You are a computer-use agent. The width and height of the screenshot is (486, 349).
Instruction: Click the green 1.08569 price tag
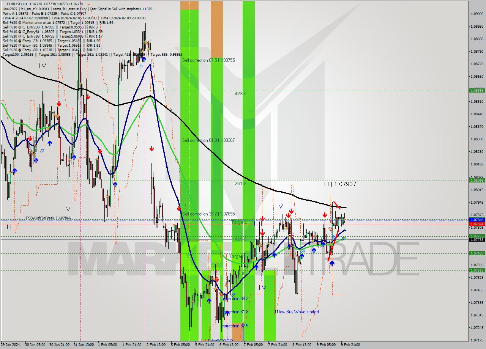tap(477, 90)
